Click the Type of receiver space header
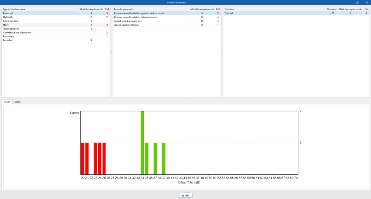Screen dimensions: 371x199 click(x=40, y=9)
